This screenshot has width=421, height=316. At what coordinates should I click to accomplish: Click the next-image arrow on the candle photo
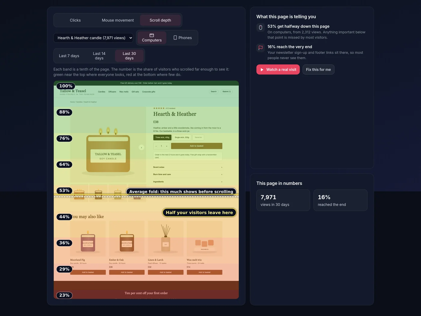point(141,147)
